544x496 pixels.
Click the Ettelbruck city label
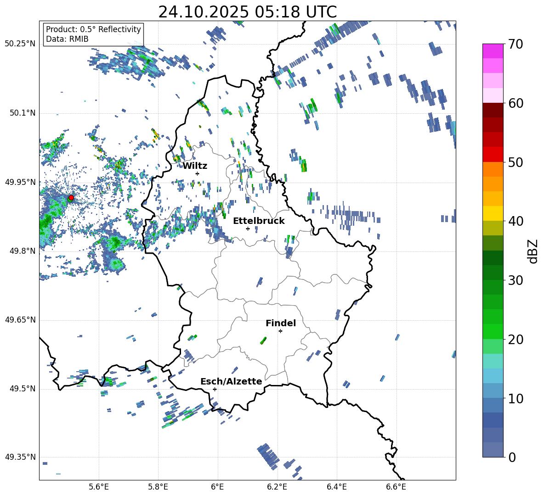259,221
